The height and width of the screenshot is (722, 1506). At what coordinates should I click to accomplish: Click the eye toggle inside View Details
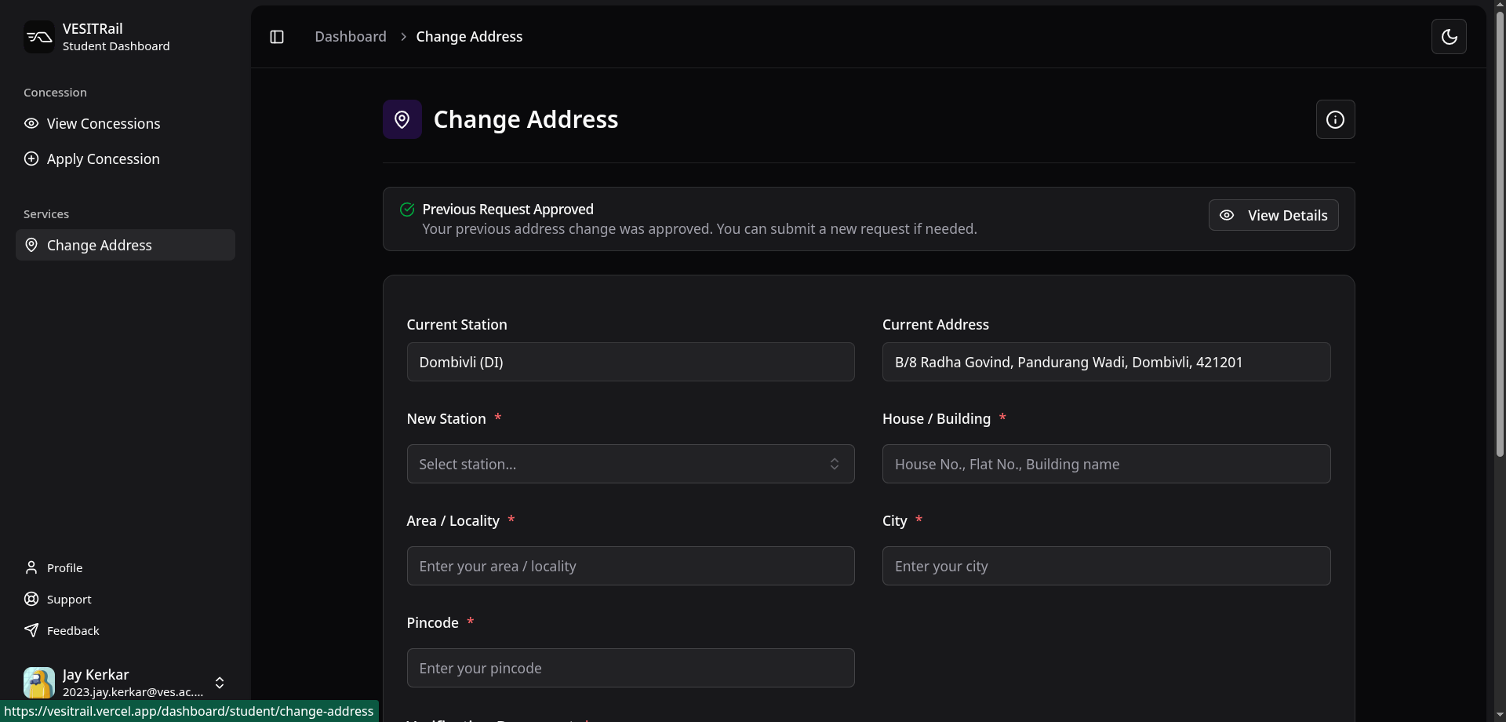tap(1227, 214)
